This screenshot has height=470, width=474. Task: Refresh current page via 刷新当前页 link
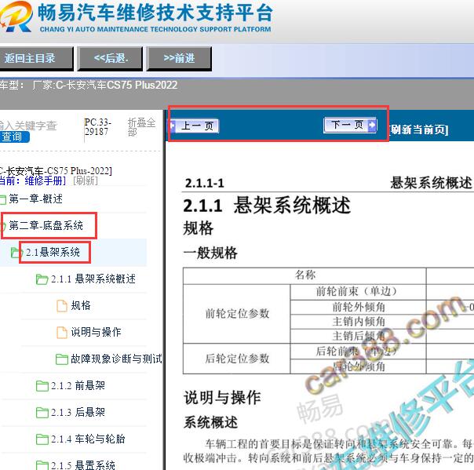pyautogui.click(x=418, y=129)
